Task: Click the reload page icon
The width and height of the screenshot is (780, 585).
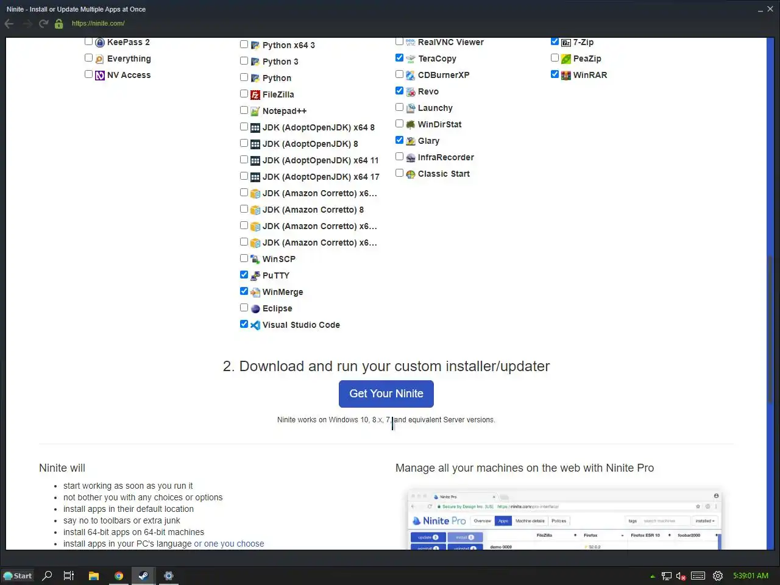Action: point(43,24)
